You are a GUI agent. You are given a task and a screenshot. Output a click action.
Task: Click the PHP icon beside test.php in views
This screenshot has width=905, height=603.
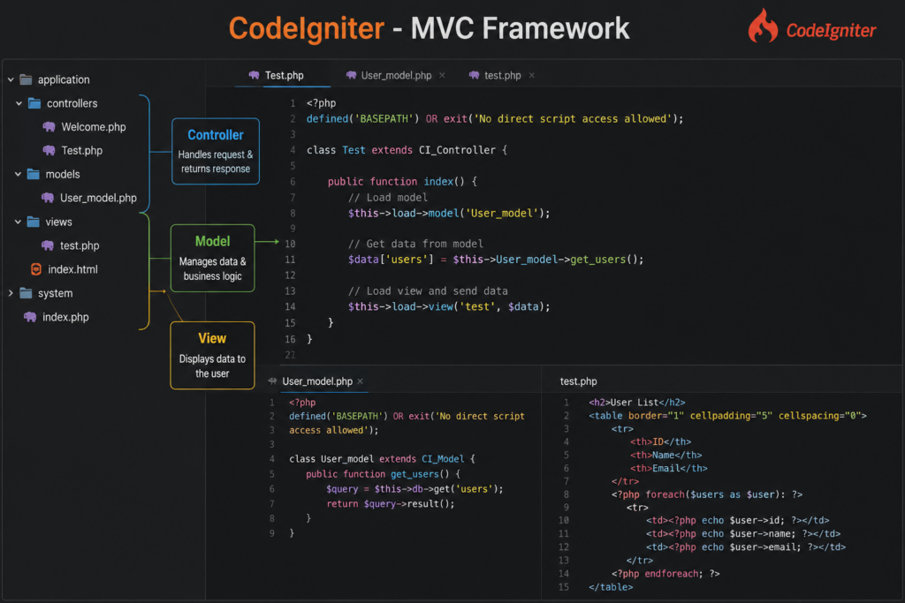(48, 245)
